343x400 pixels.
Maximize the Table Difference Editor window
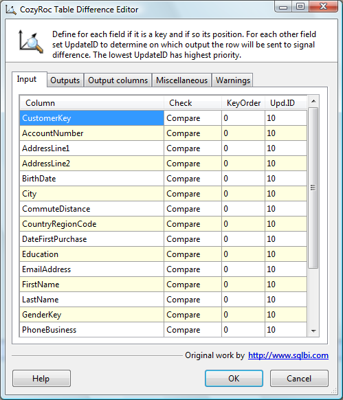300,7
